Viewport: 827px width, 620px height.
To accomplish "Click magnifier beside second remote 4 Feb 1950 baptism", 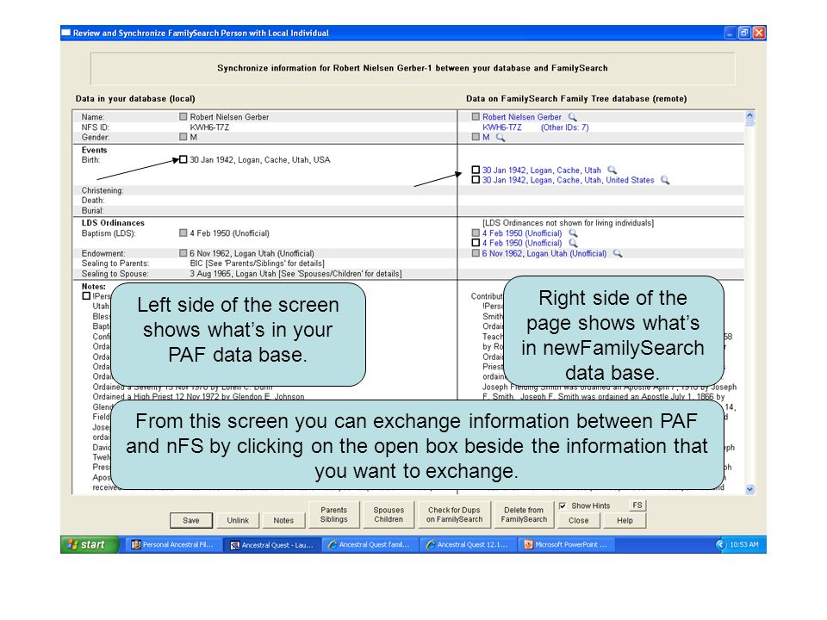I will (x=574, y=243).
